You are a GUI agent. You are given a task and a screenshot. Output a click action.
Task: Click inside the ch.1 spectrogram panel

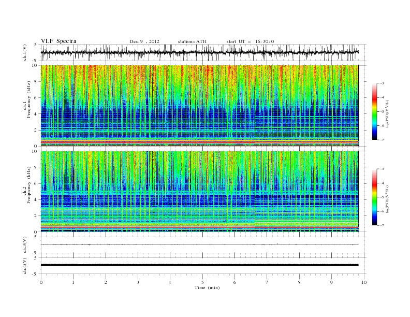[199, 106]
